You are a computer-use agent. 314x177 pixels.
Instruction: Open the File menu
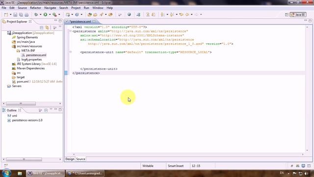(4, 8)
